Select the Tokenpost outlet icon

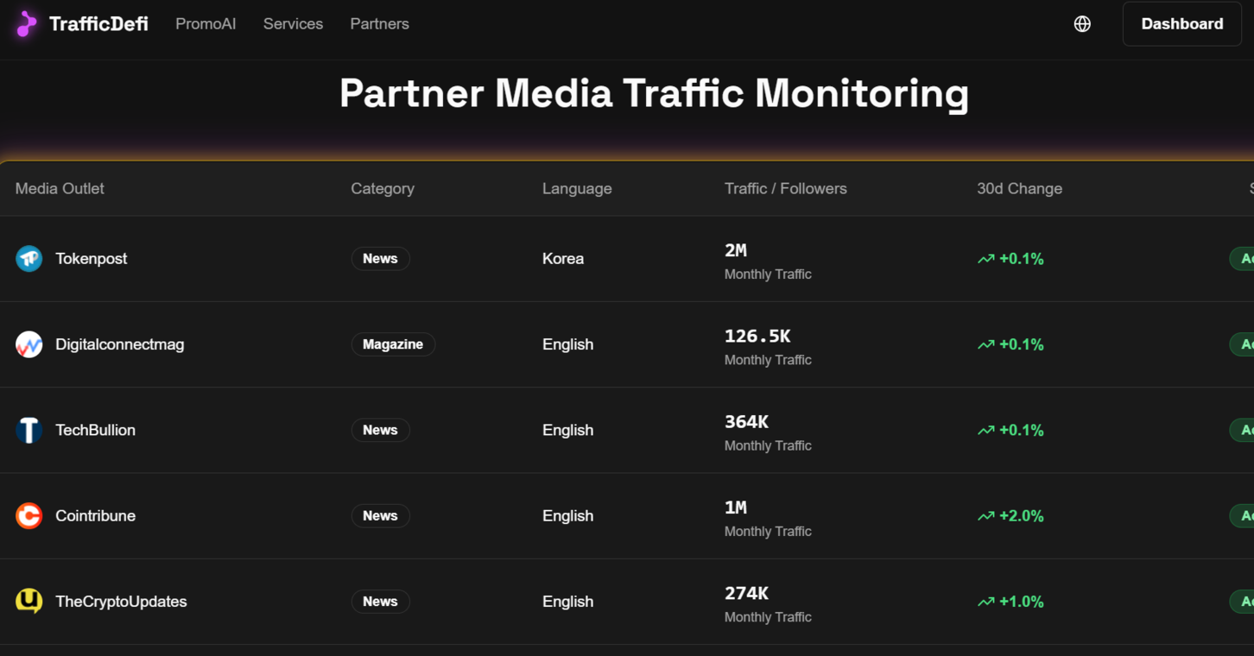coord(28,258)
